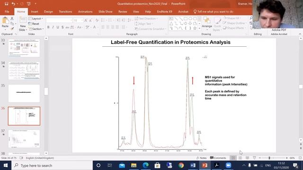Open Adobe Acrobat from taskbar
303x170 pixels.
(x=216, y=165)
